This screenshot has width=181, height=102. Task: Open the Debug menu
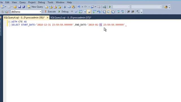[x=42, y=2]
